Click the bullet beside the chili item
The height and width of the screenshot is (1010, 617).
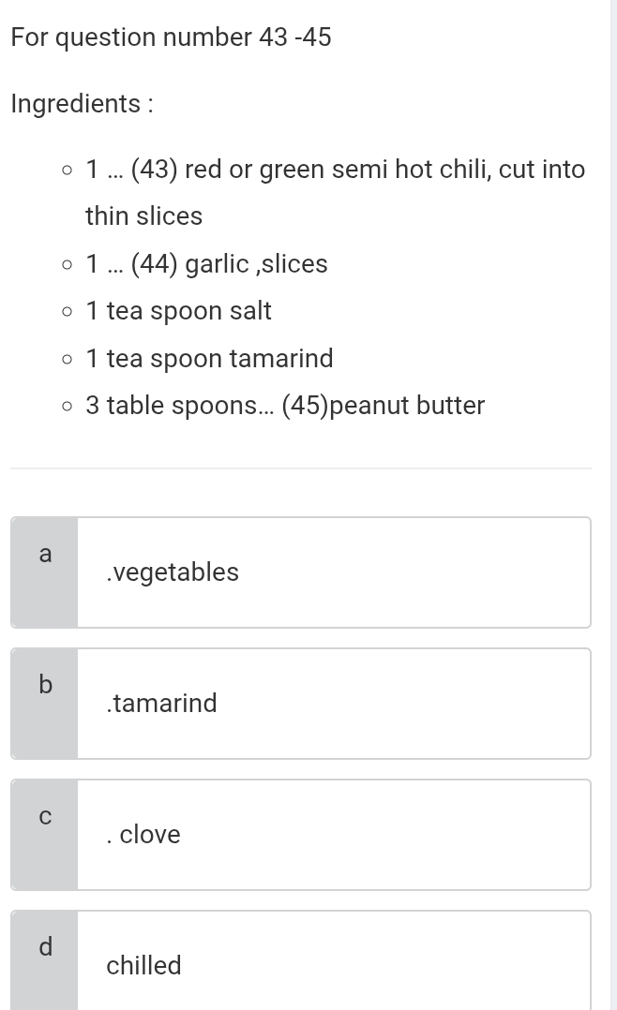pyautogui.click(x=68, y=171)
